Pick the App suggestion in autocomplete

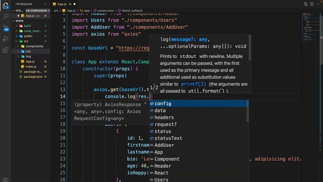pos(198,152)
